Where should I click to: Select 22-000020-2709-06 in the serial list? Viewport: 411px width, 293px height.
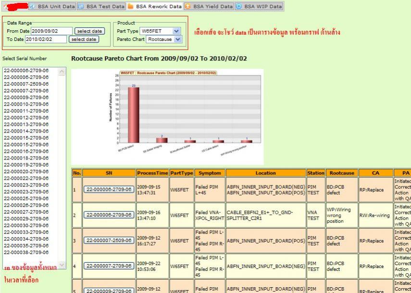[x=26, y=172]
